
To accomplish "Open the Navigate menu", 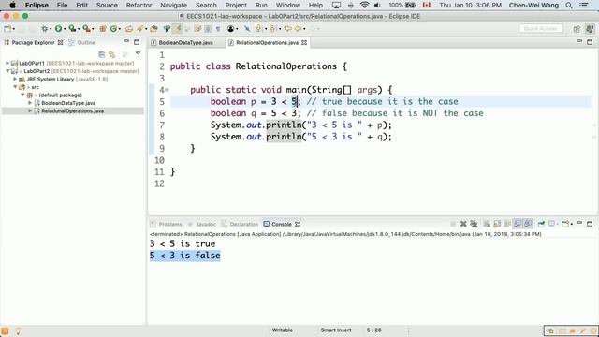I will [173, 6].
